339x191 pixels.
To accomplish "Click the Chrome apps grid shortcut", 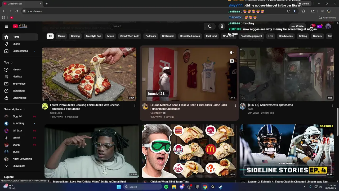I will click(x=3, y=18).
